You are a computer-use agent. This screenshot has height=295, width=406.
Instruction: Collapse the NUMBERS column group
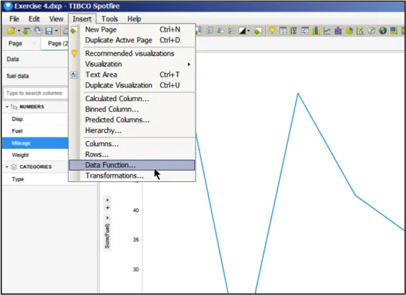tap(7, 107)
